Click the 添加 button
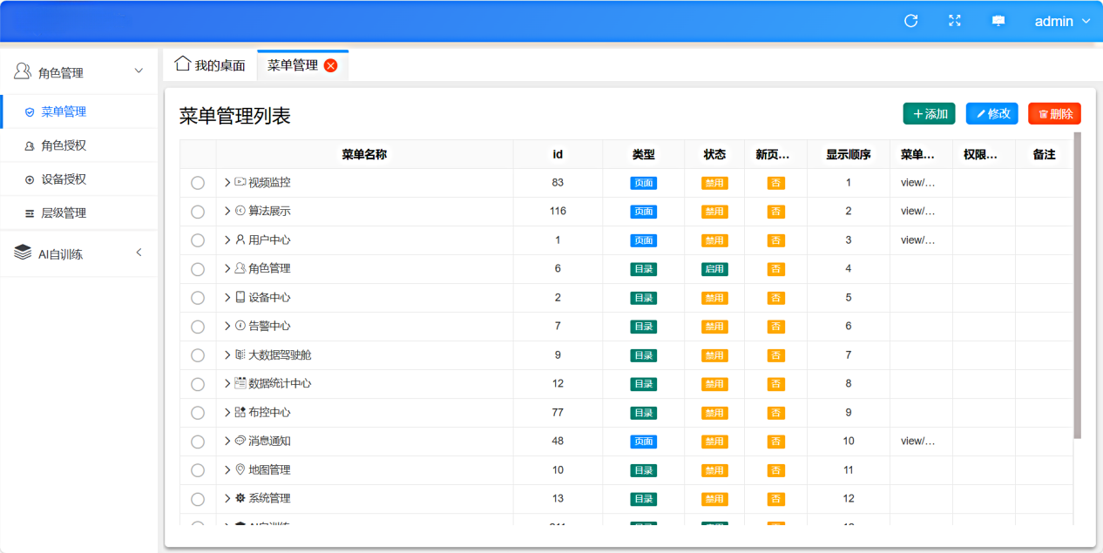 click(x=930, y=114)
